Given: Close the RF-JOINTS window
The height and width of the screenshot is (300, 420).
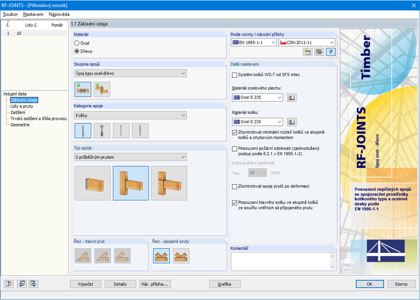Looking at the screenshot, I should click(x=414, y=5).
